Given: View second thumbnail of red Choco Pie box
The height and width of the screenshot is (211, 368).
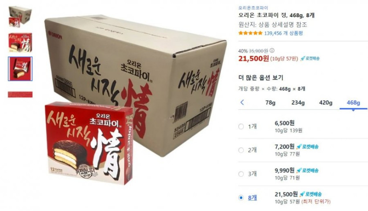Looking at the screenshot, I should click(x=20, y=42).
